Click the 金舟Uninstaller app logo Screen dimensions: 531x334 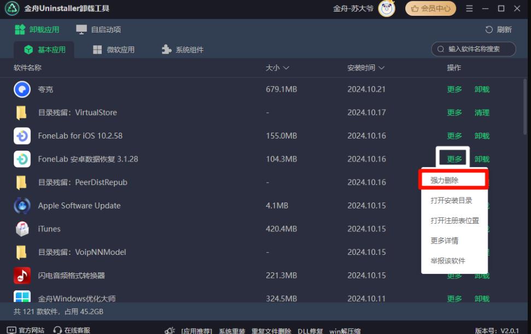click(12, 8)
